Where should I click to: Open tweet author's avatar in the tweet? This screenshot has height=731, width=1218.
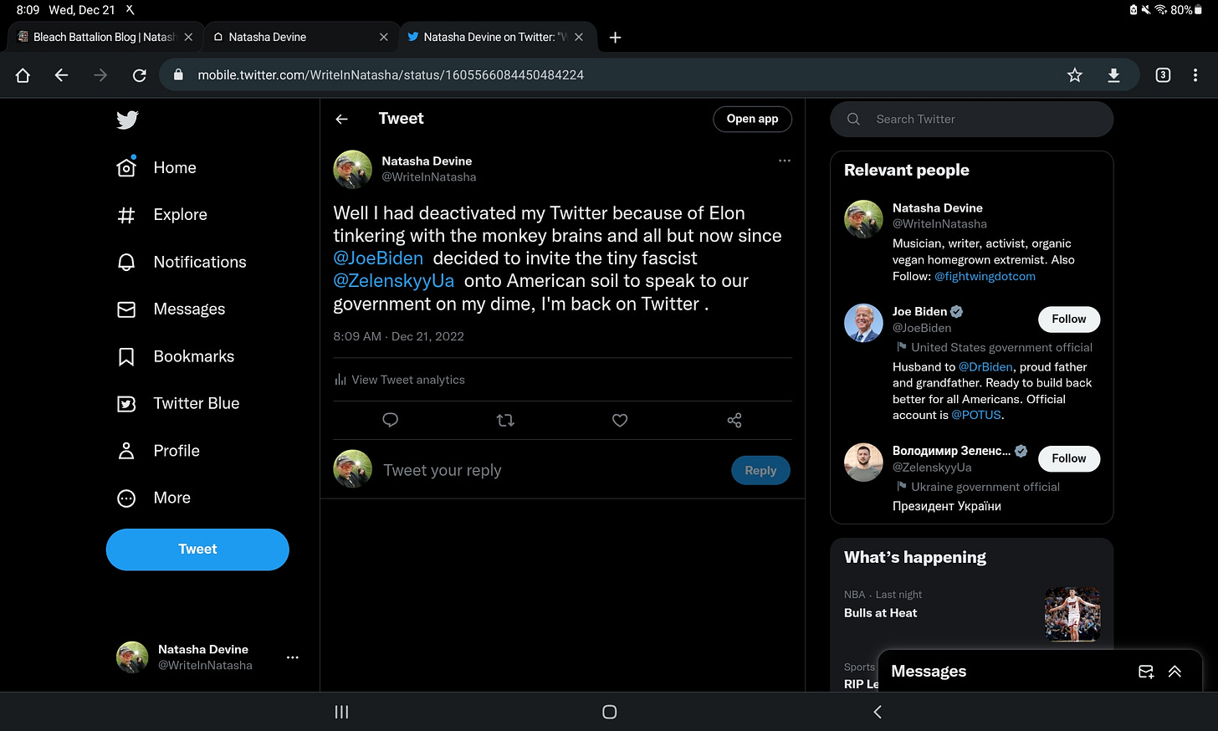coord(352,170)
